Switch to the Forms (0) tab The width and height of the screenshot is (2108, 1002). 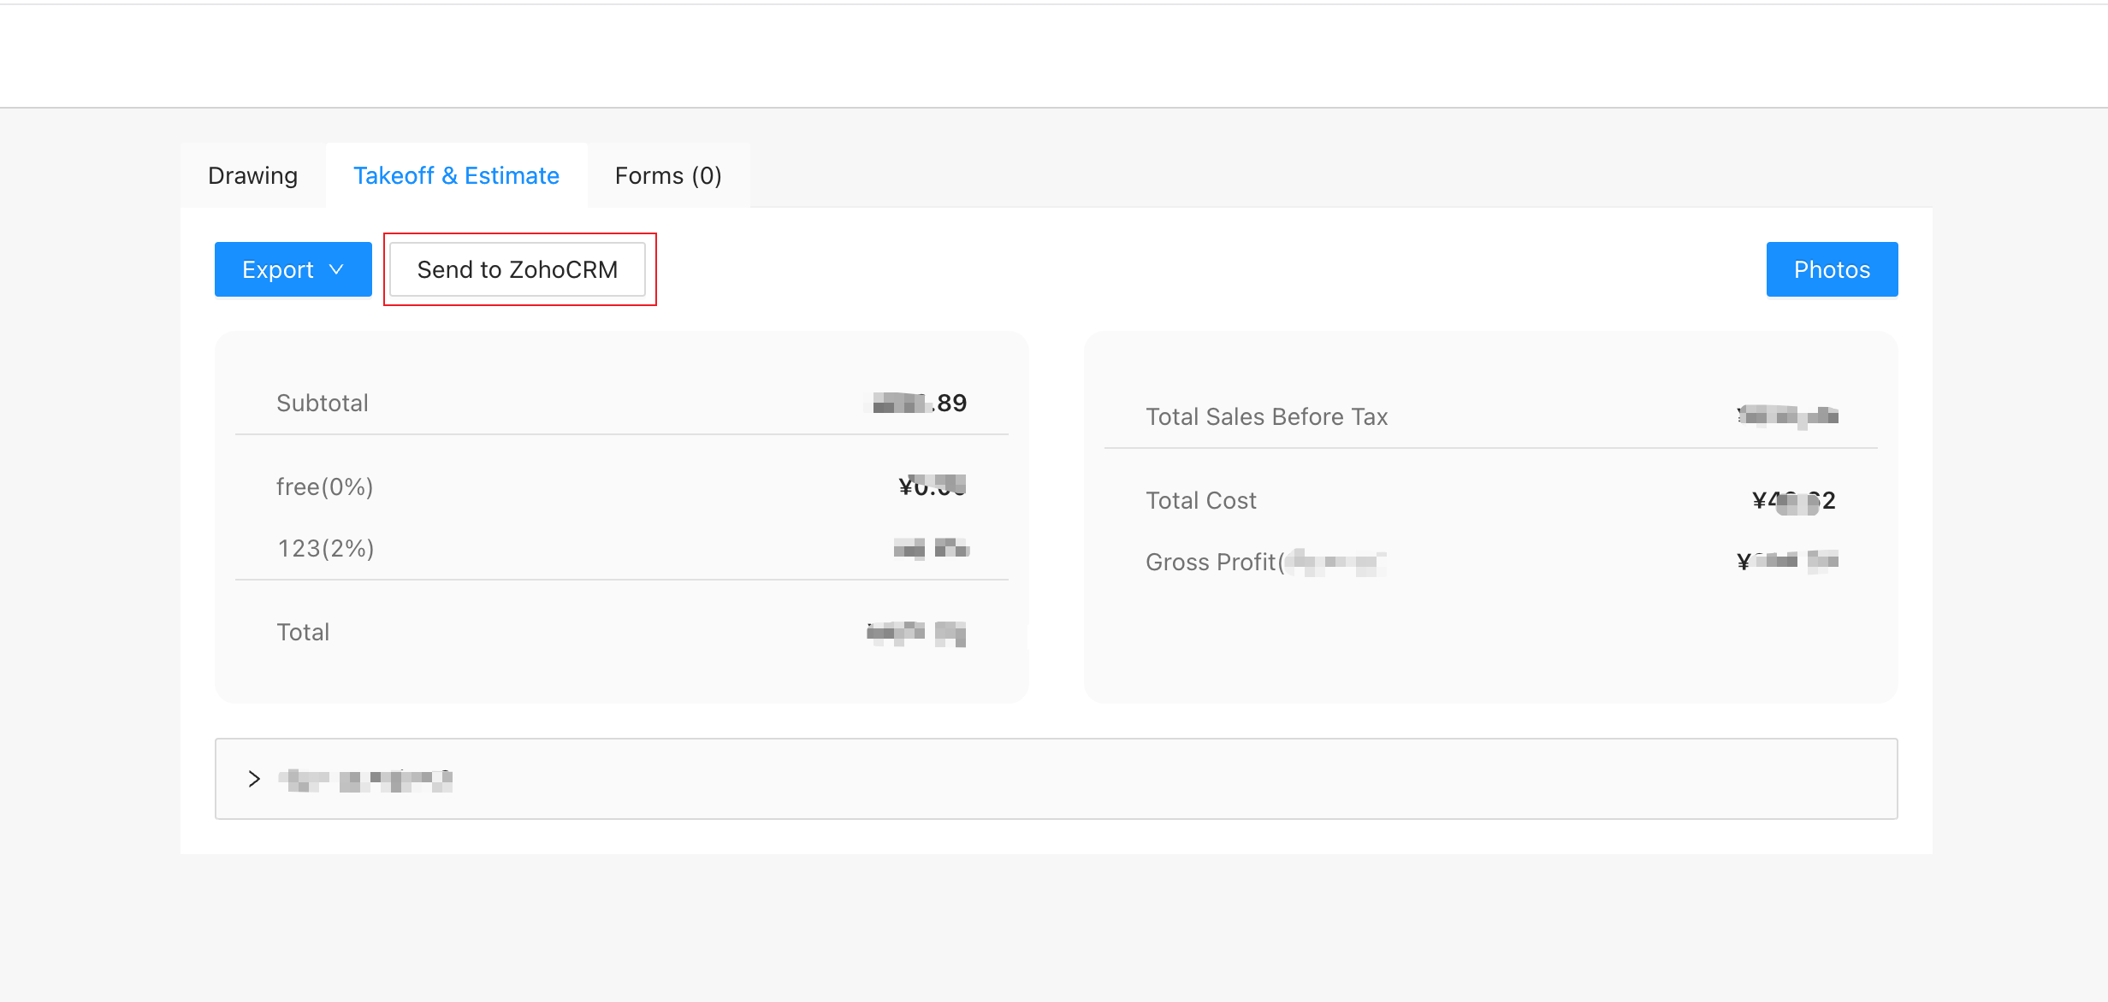point(668,175)
